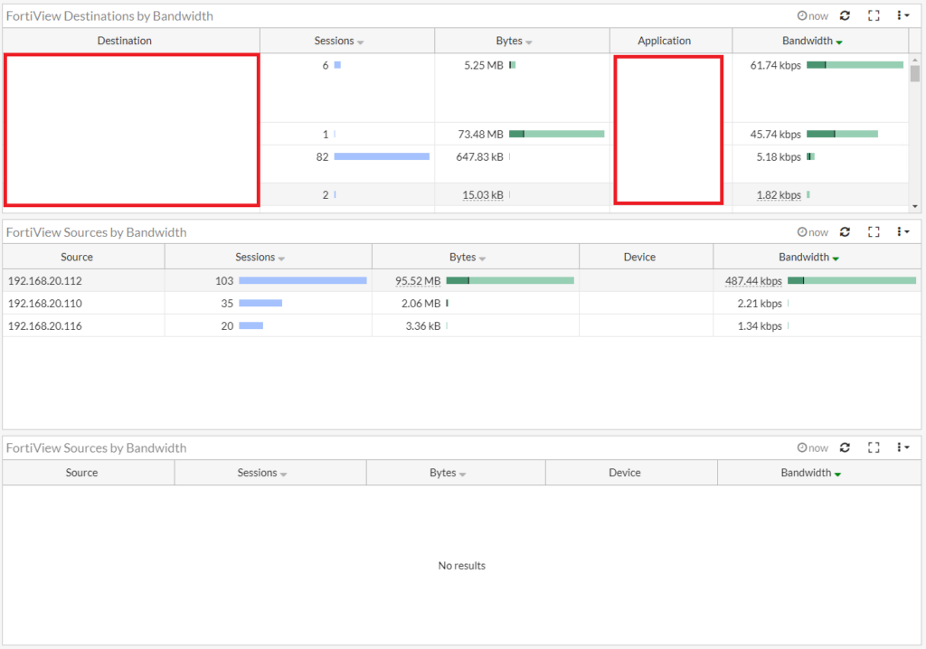Click the Destination column header

(131, 41)
